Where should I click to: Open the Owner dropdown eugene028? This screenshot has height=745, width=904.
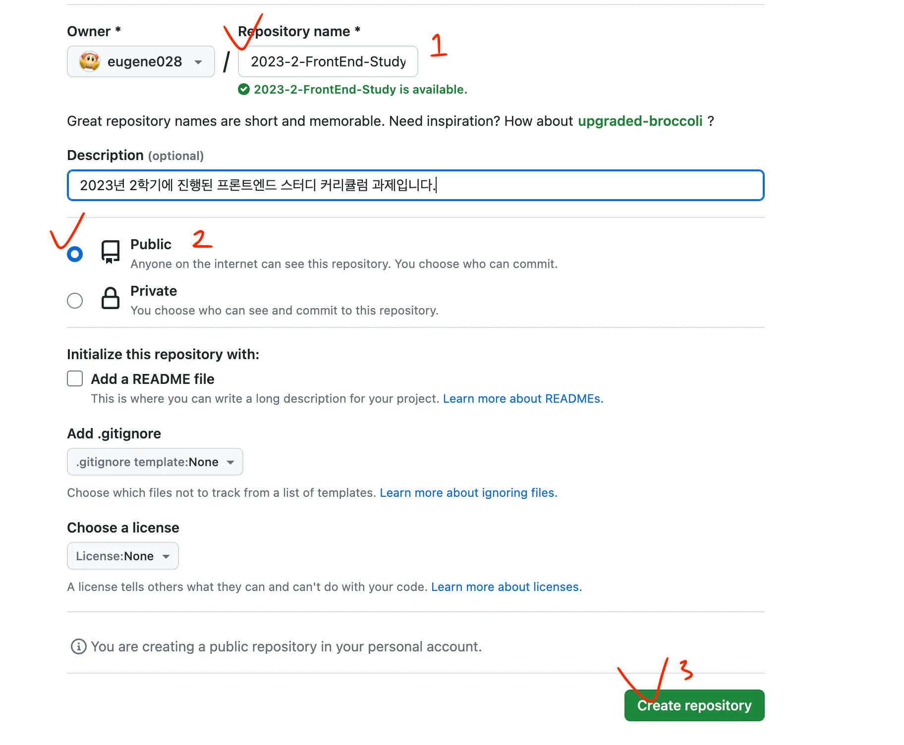141,61
